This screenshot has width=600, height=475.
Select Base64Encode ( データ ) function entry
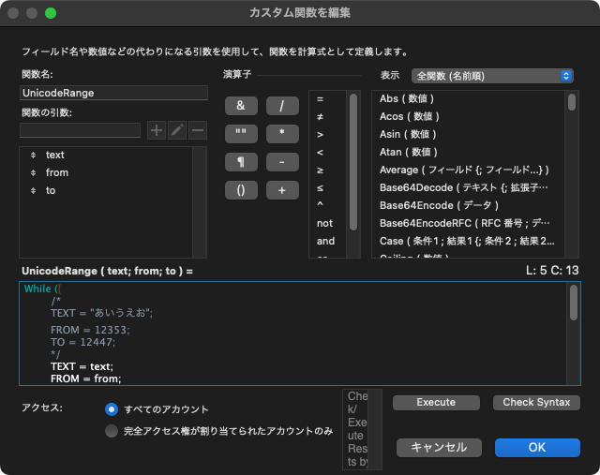click(468, 206)
